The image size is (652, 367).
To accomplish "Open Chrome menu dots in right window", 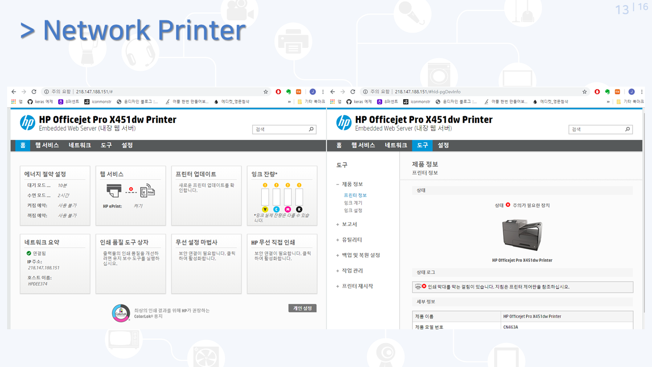I will click(641, 92).
